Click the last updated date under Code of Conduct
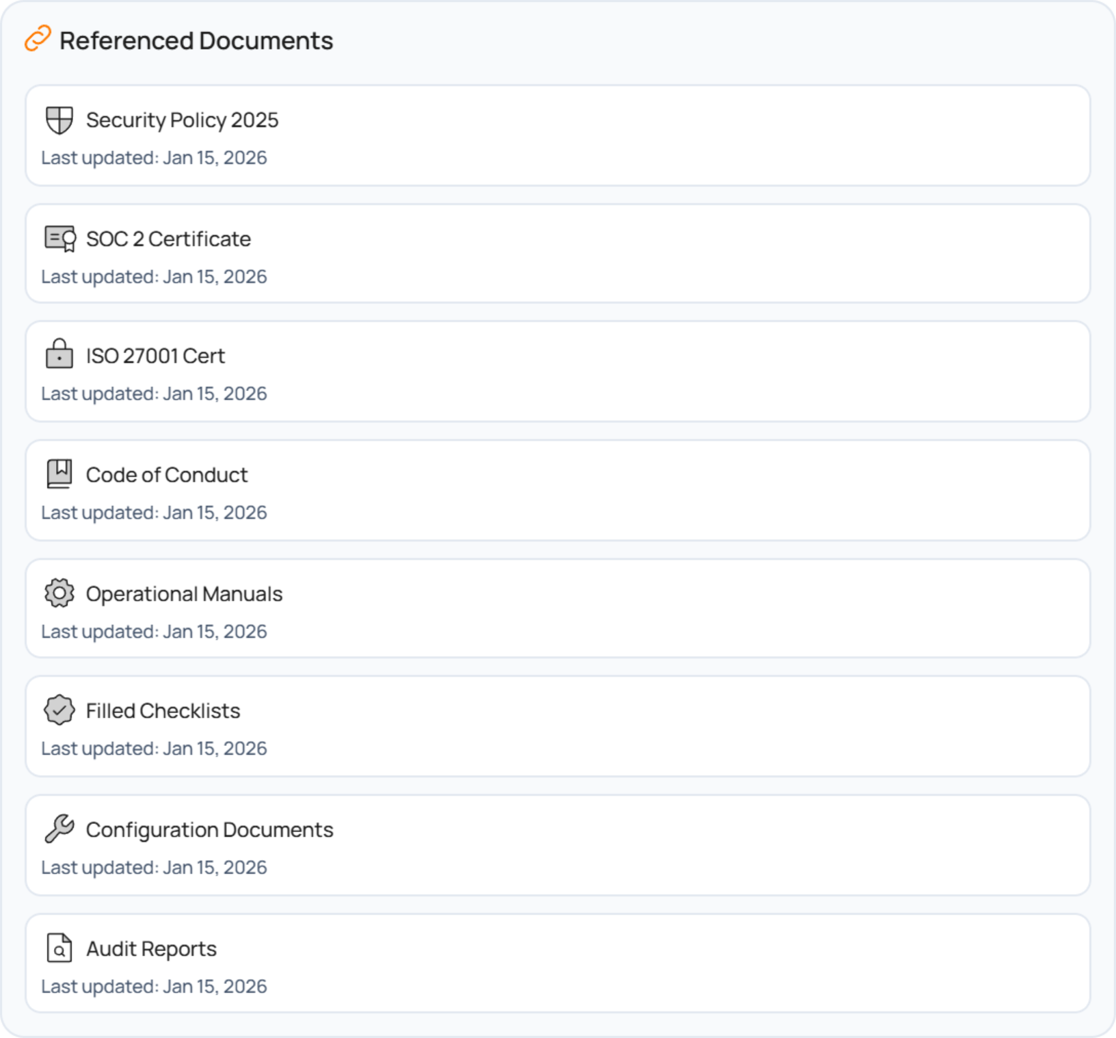Screen dimensions: 1116x1038 (154, 513)
